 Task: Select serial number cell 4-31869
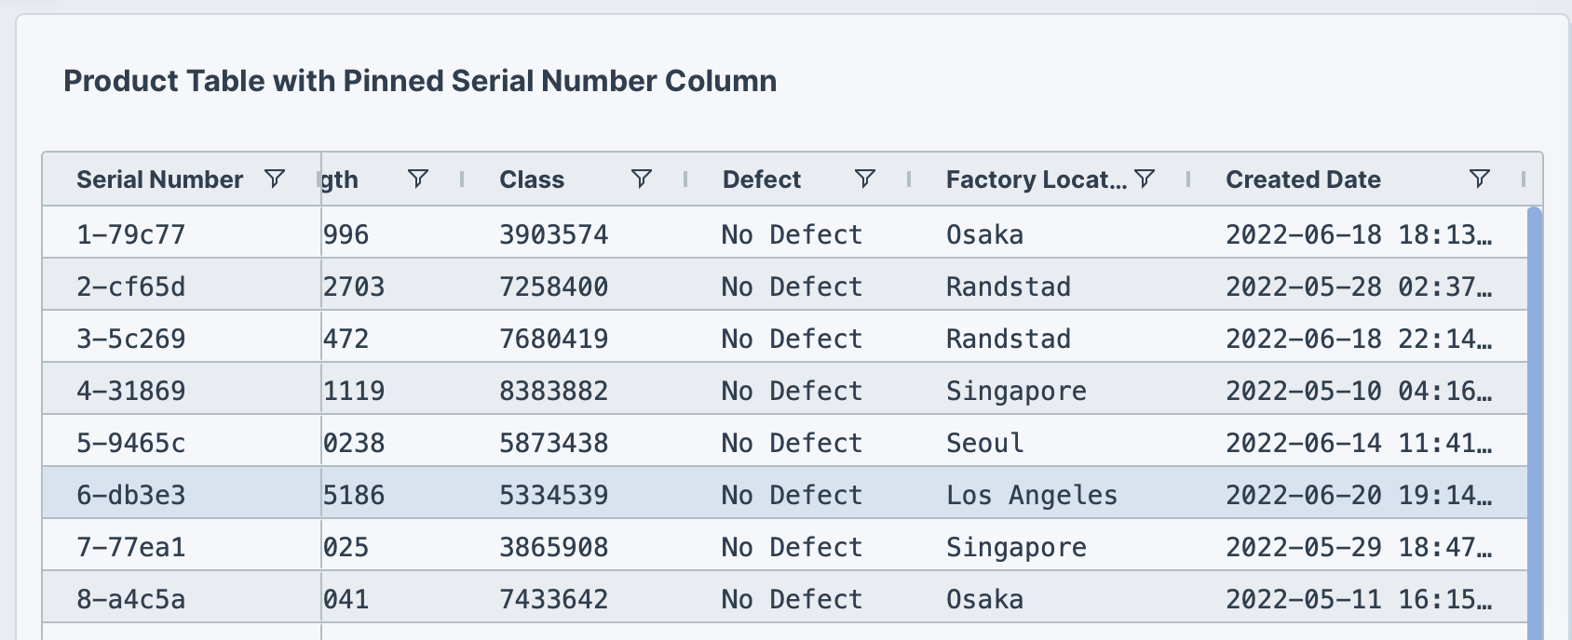click(x=130, y=391)
